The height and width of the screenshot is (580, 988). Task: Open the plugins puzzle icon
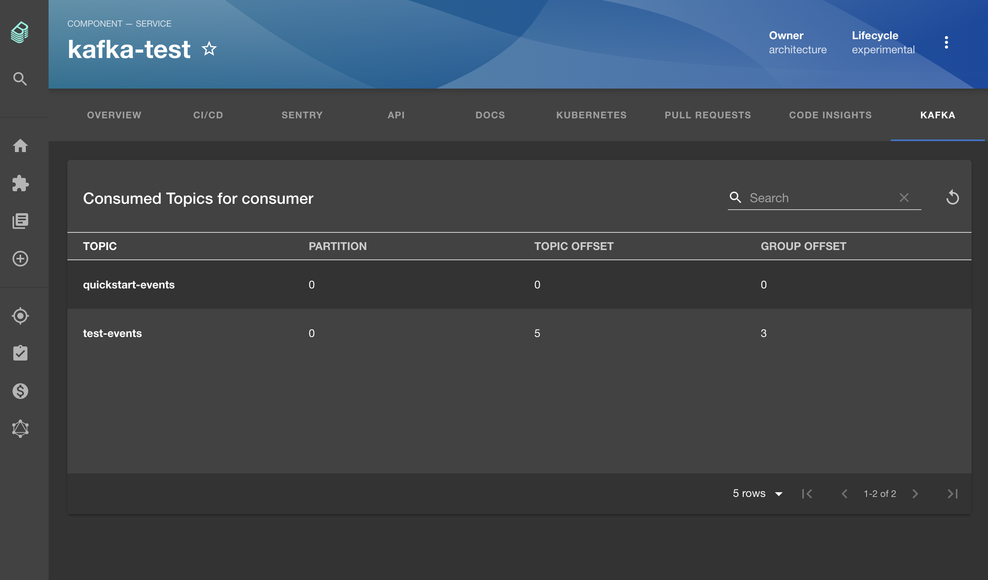(20, 183)
